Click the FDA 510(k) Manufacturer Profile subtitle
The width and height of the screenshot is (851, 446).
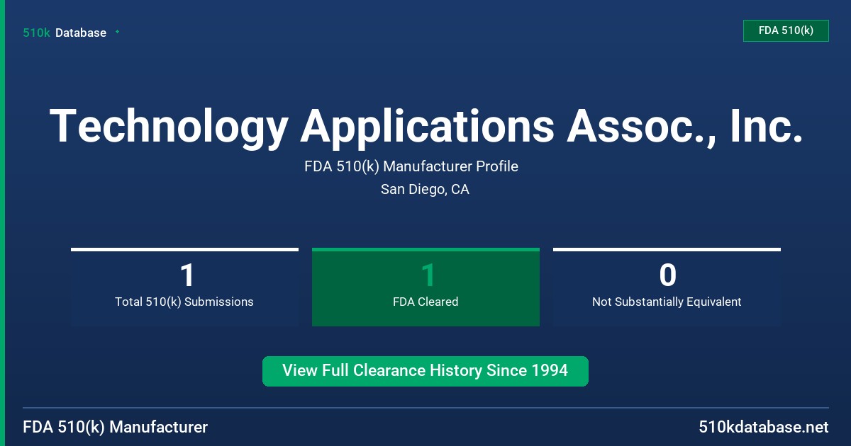(411, 166)
